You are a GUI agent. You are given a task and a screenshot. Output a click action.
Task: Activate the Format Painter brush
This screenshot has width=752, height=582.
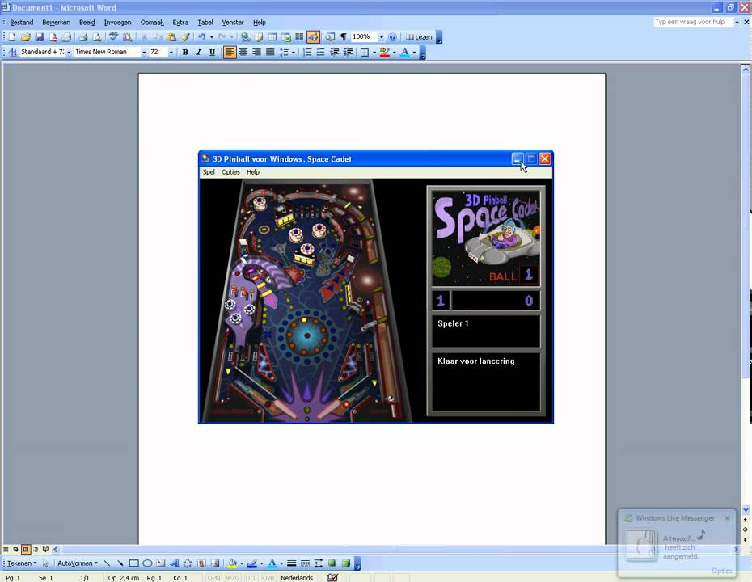(185, 37)
